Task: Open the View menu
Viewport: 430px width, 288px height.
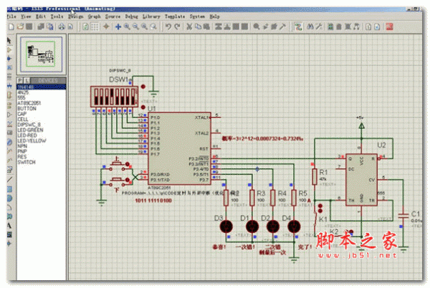Action: tap(26, 16)
